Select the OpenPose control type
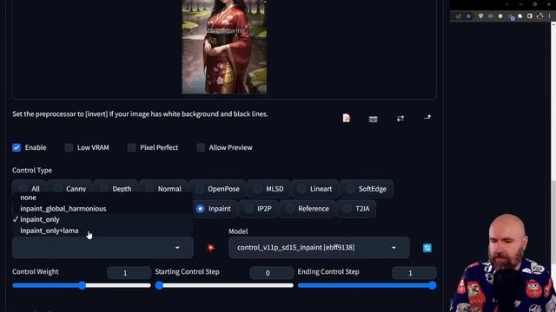Viewport: 556px width, 312px height. pyautogui.click(x=217, y=189)
